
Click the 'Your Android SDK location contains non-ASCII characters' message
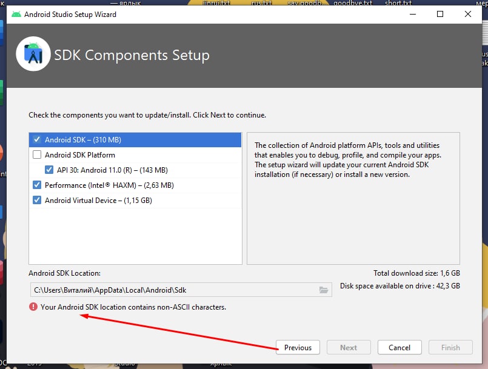pos(133,307)
